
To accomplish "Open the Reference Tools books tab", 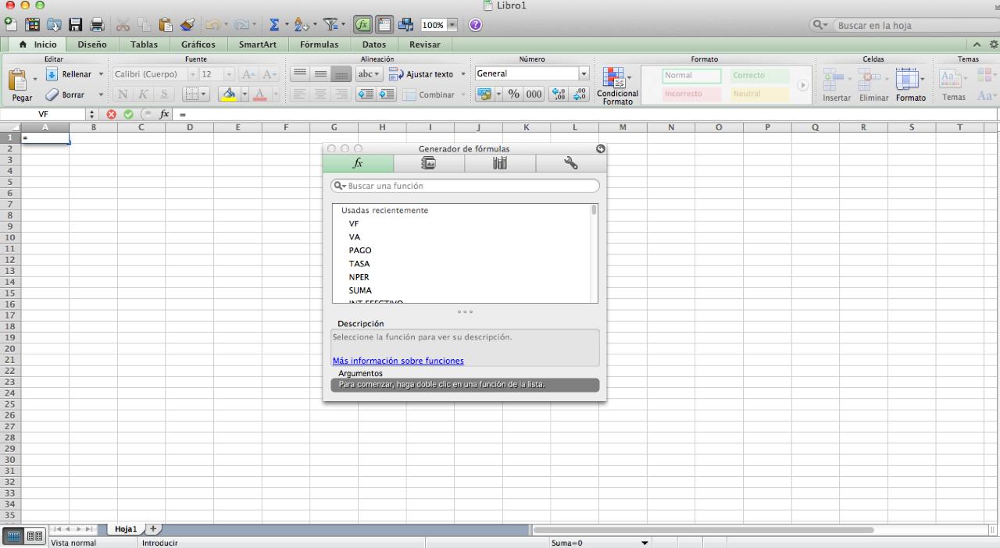I will 500,163.
